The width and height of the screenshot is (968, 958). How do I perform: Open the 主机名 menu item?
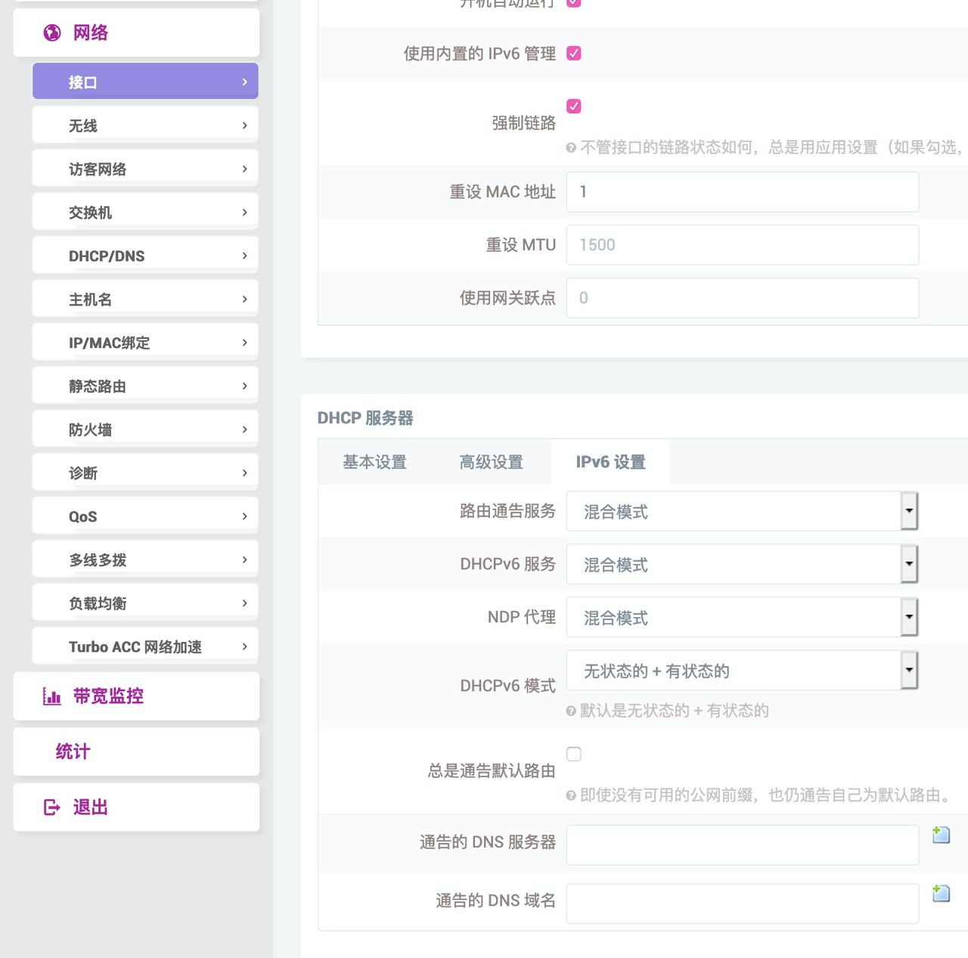point(145,299)
